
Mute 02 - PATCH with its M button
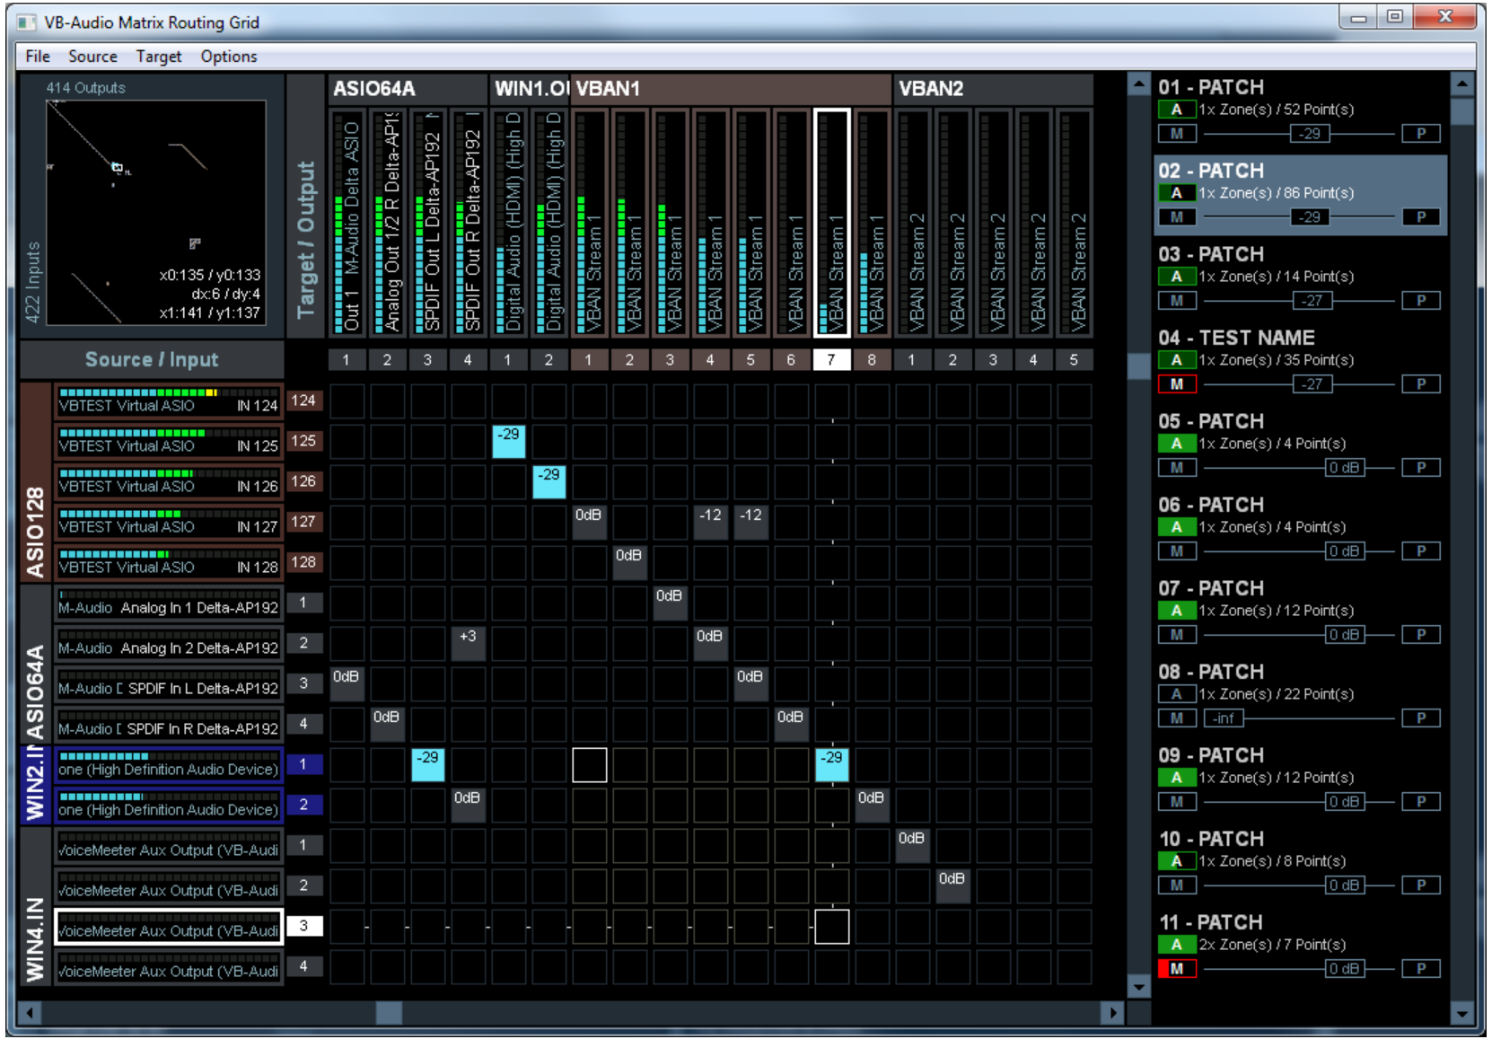(1176, 217)
